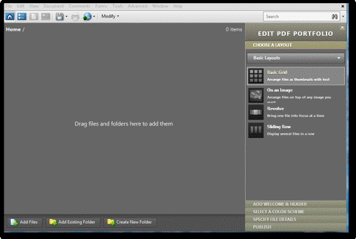This screenshot has height=239, width=356.
Task: Choose the On an Image layout
Action: (296, 95)
